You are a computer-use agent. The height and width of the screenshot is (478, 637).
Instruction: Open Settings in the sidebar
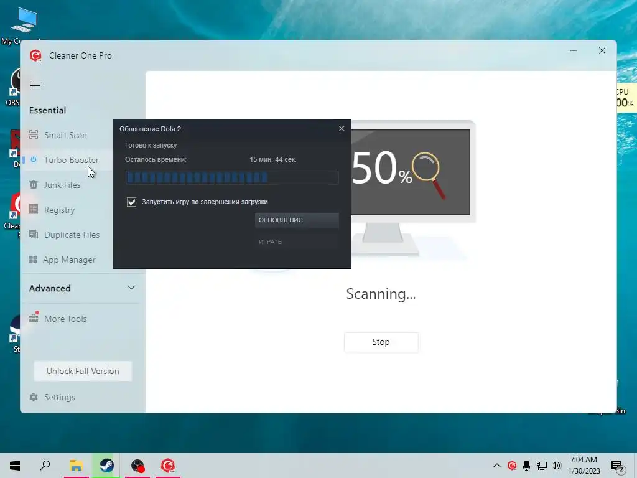point(59,397)
